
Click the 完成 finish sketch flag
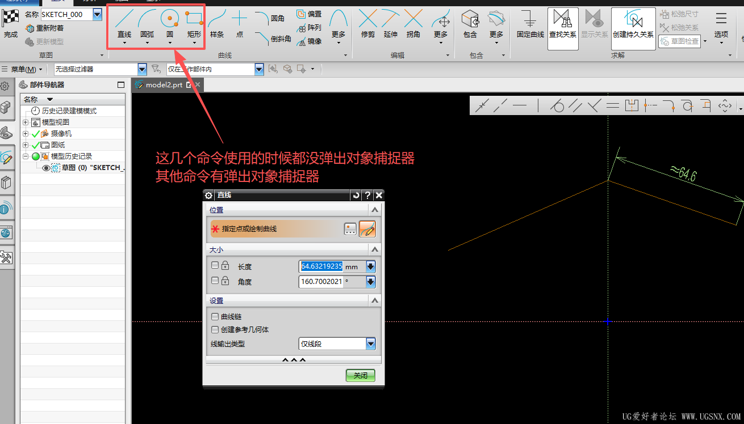[11, 24]
